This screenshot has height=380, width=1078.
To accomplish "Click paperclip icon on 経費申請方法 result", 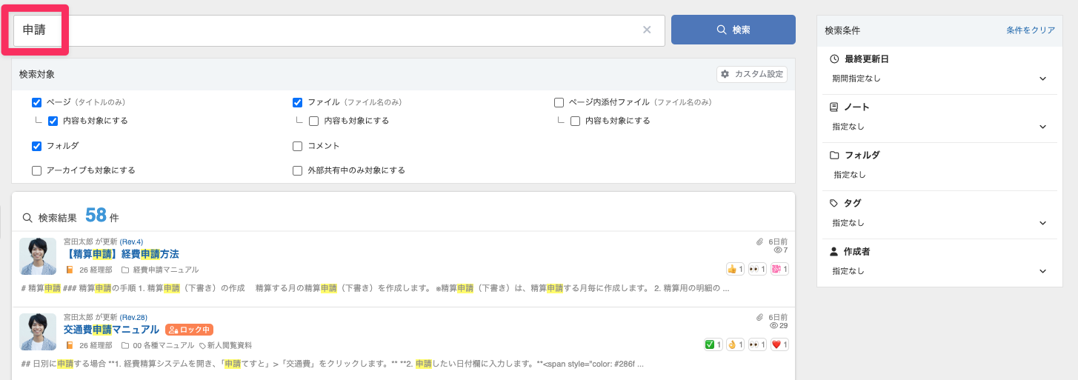I will (x=759, y=241).
